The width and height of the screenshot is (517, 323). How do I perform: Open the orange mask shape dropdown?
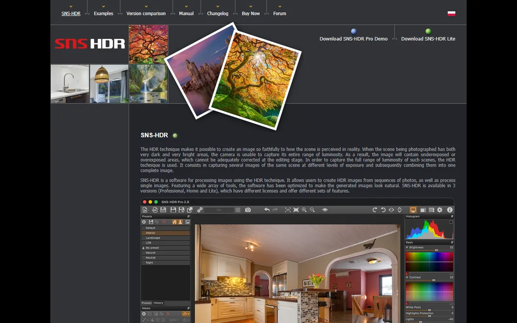(x=186, y=314)
